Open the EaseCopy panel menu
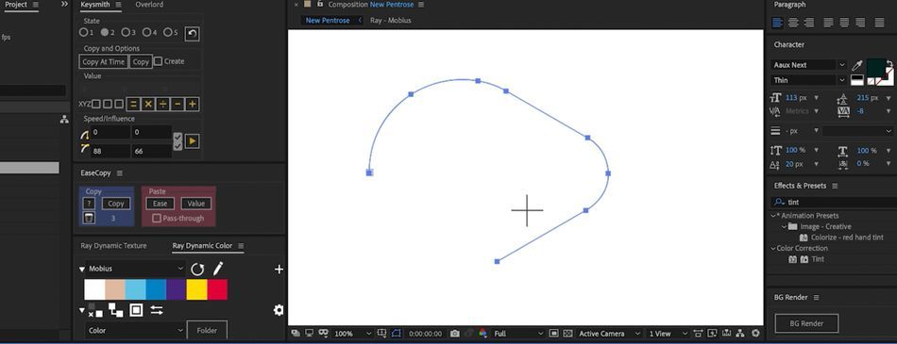 (x=120, y=173)
